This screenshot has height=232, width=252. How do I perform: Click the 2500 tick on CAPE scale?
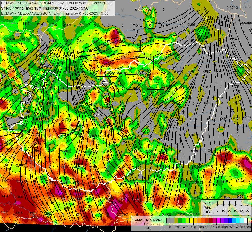[232, 227]
